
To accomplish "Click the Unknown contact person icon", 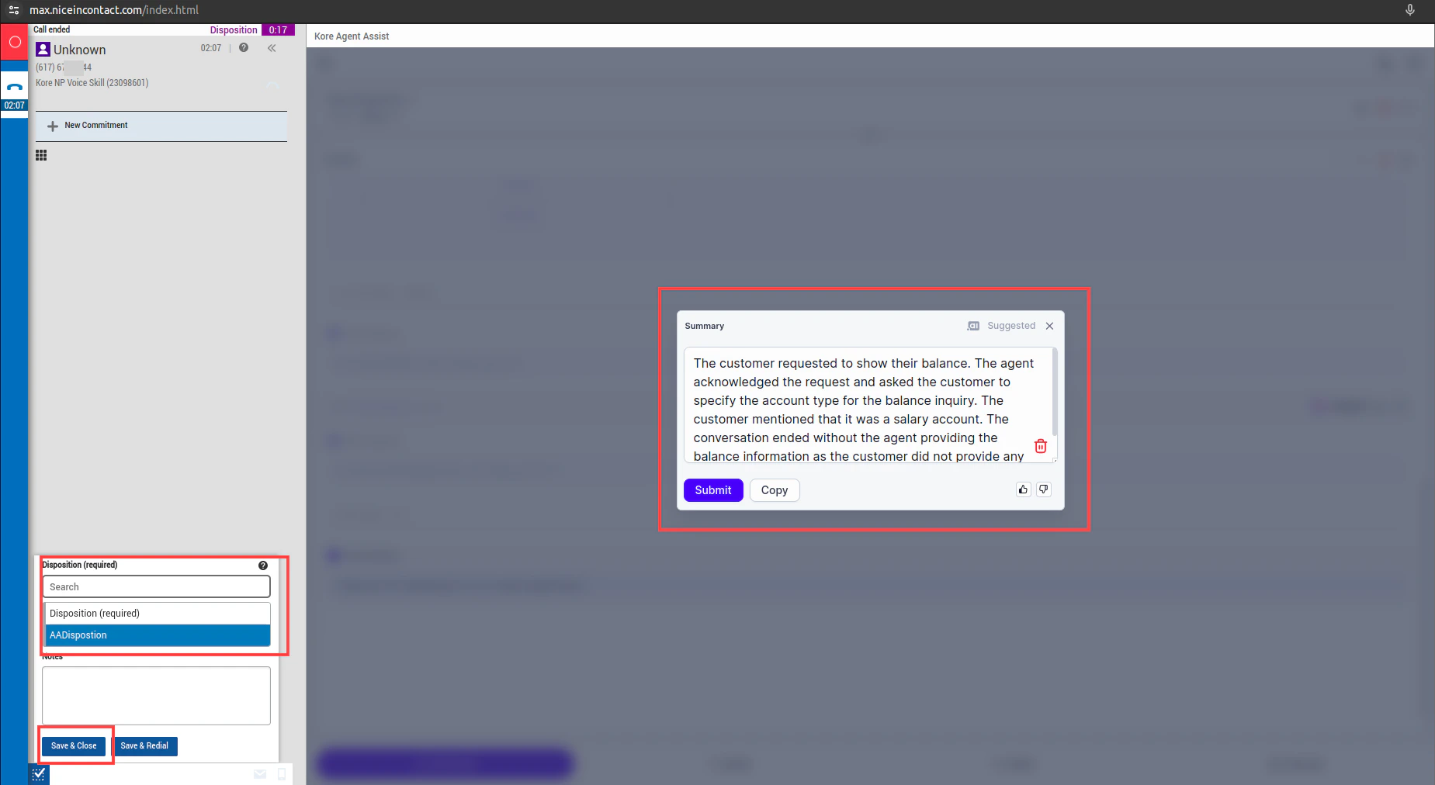I will click(43, 49).
